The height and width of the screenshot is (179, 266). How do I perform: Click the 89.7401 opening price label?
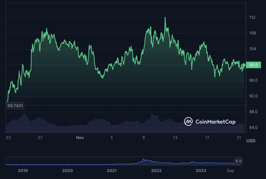coord(15,106)
